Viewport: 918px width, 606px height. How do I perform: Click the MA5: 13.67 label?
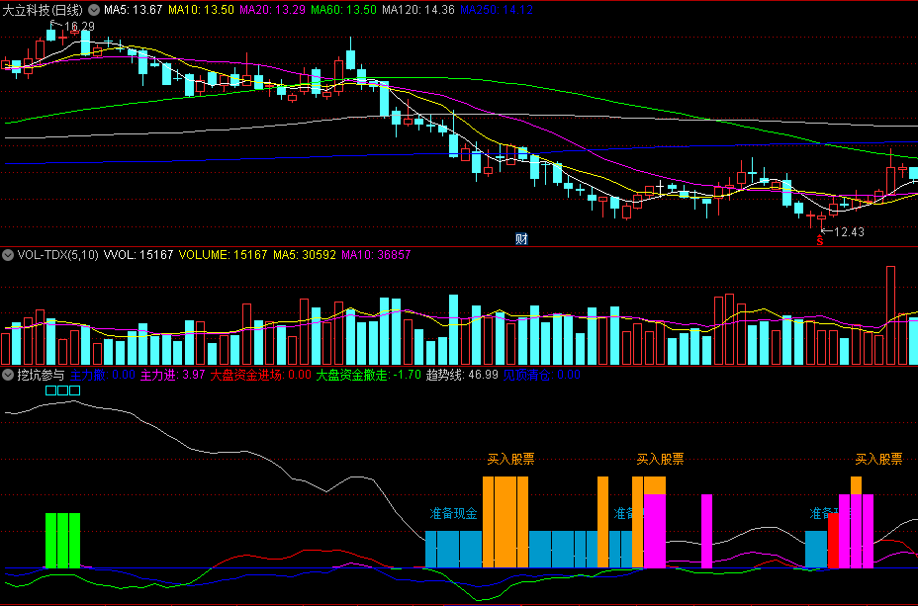tap(133, 10)
